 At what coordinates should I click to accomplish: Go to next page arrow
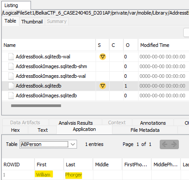(x=174, y=144)
